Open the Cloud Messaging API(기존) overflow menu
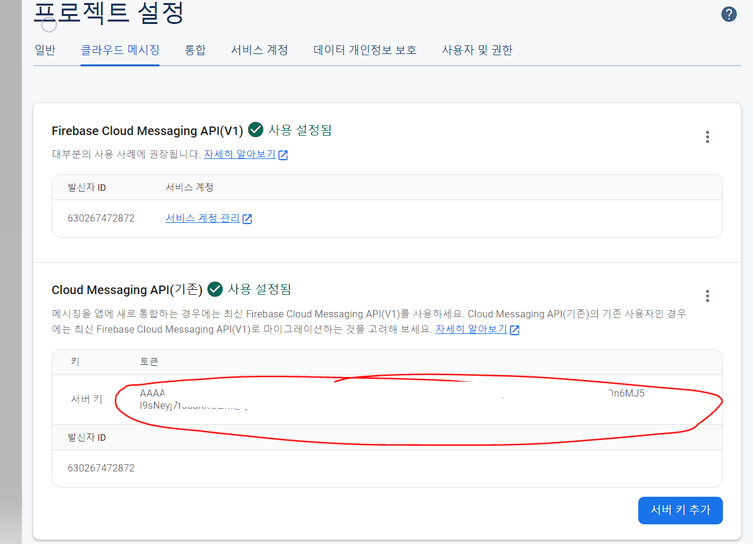 click(x=708, y=297)
